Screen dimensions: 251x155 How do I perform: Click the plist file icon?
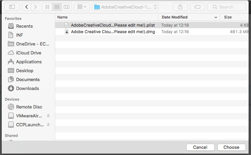click(67, 25)
